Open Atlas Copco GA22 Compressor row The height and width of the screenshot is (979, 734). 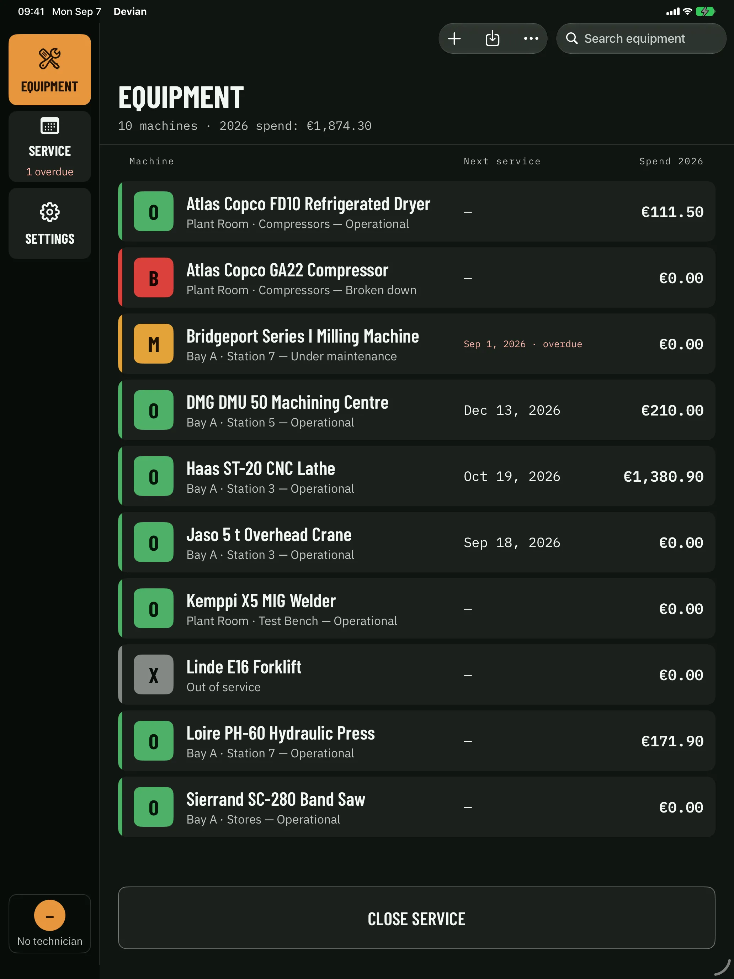click(416, 277)
